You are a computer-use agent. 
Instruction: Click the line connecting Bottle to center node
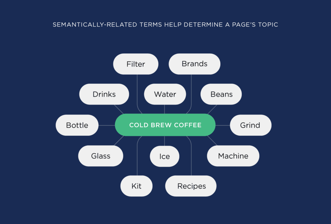[107, 125]
